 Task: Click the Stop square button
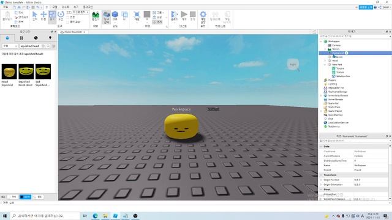point(193,15)
